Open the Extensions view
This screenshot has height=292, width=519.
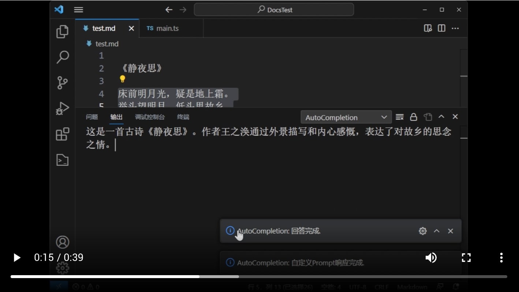point(62,134)
